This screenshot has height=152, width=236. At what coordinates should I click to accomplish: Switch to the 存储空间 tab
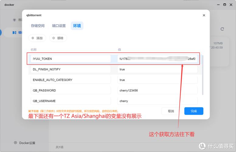click(38, 26)
